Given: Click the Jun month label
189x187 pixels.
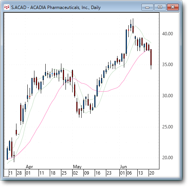Looking at the screenshot, I should coord(124,167).
